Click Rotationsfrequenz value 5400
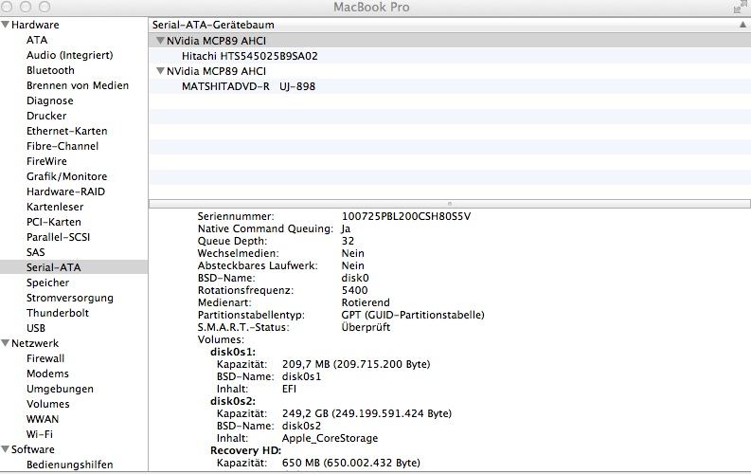The width and height of the screenshot is (751, 474). [x=354, y=290]
